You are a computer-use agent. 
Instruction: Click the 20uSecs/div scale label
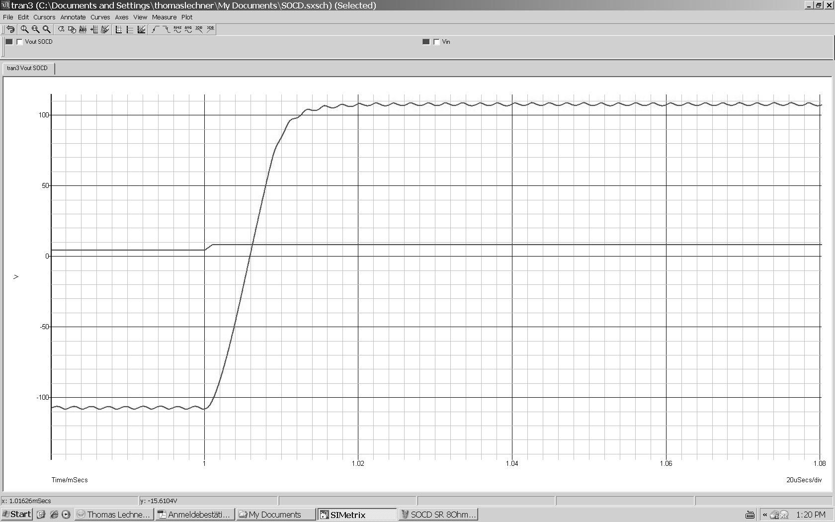[x=804, y=480]
